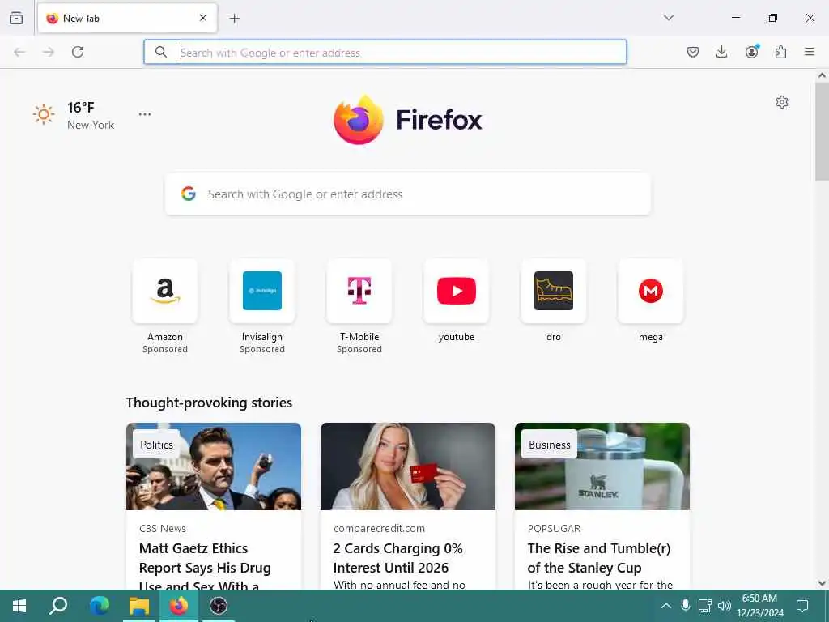Image resolution: width=829 pixels, height=622 pixels.
Task: Click the Business tag on story
Action: click(550, 445)
